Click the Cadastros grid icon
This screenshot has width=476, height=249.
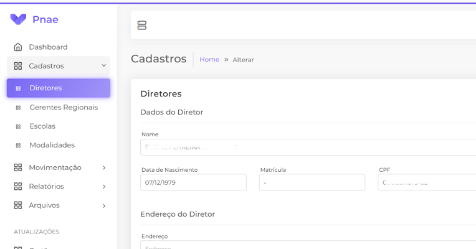18,66
